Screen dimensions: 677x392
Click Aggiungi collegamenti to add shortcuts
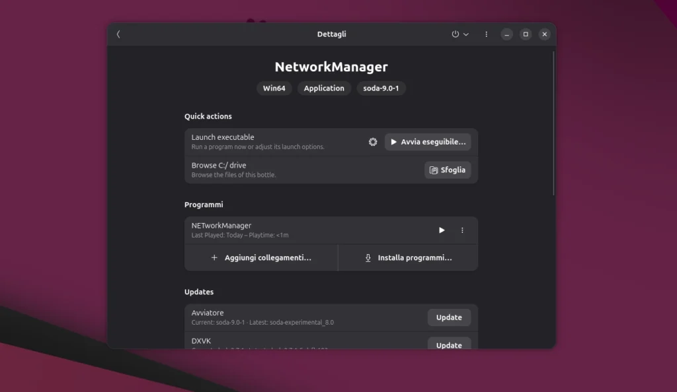[x=261, y=258]
